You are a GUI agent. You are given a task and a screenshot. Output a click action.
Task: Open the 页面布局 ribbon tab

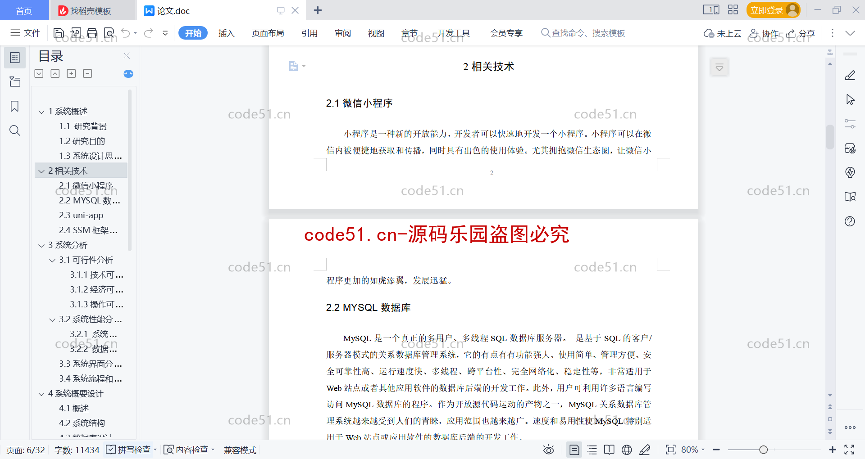(x=268, y=33)
